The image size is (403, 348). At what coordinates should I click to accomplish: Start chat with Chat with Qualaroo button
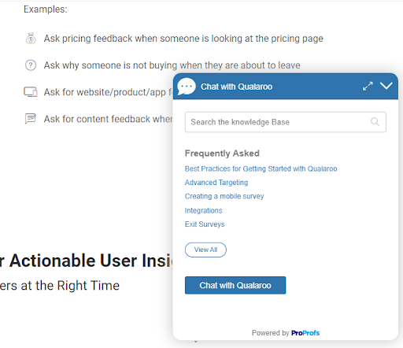(235, 285)
